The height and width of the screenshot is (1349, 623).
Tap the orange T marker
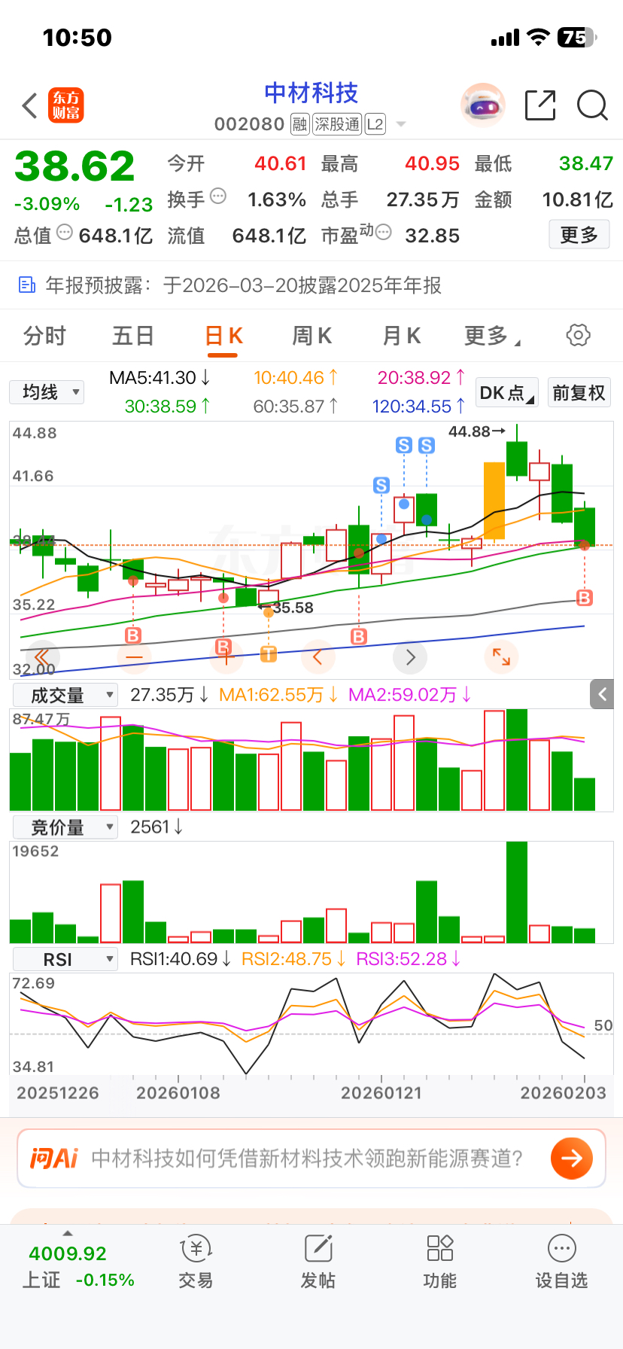(269, 653)
